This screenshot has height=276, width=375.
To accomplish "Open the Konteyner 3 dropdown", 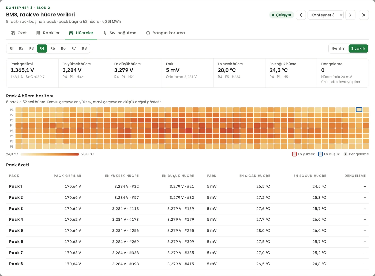I will [326, 15].
